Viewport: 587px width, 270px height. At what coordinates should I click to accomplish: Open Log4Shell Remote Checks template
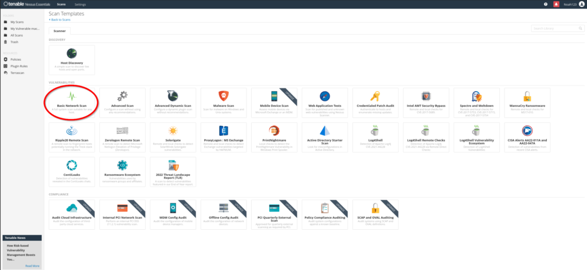coord(426,137)
